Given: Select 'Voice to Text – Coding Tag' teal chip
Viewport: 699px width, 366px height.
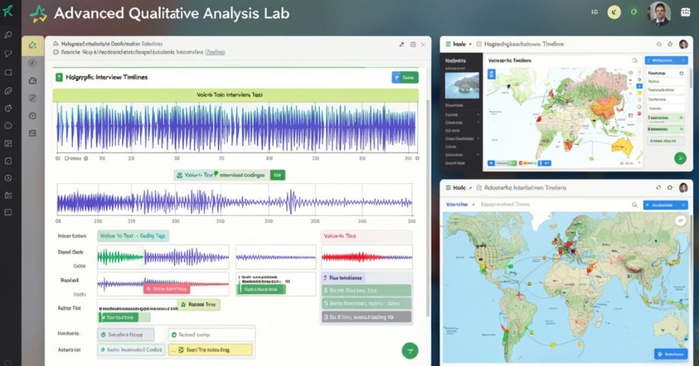Looking at the screenshot, I should tap(133, 236).
